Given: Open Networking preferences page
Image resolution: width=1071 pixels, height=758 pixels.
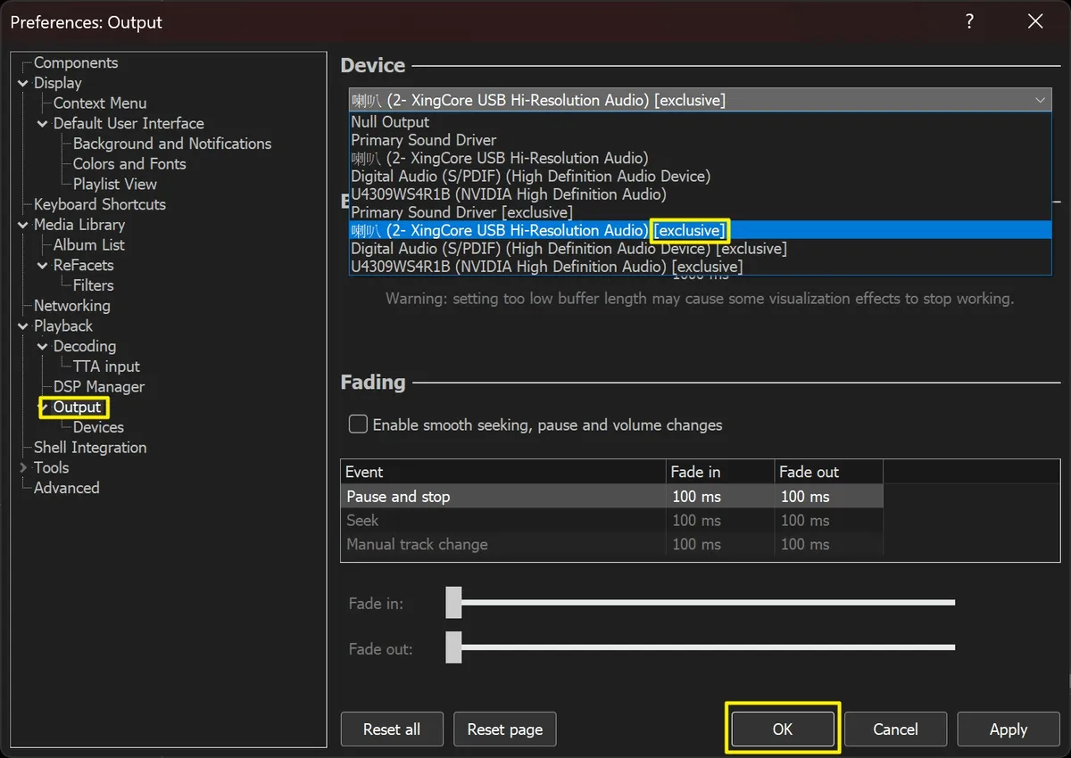Looking at the screenshot, I should tap(72, 305).
